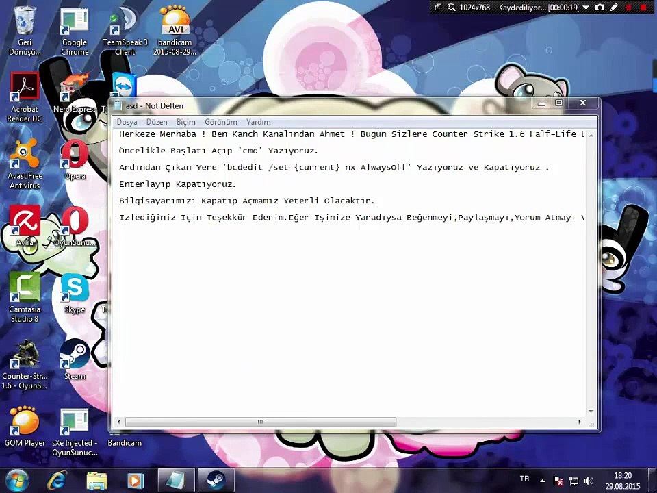This screenshot has height=493, width=657.
Task: Open the Windows Start orb
Action: pyautogui.click(x=17, y=481)
